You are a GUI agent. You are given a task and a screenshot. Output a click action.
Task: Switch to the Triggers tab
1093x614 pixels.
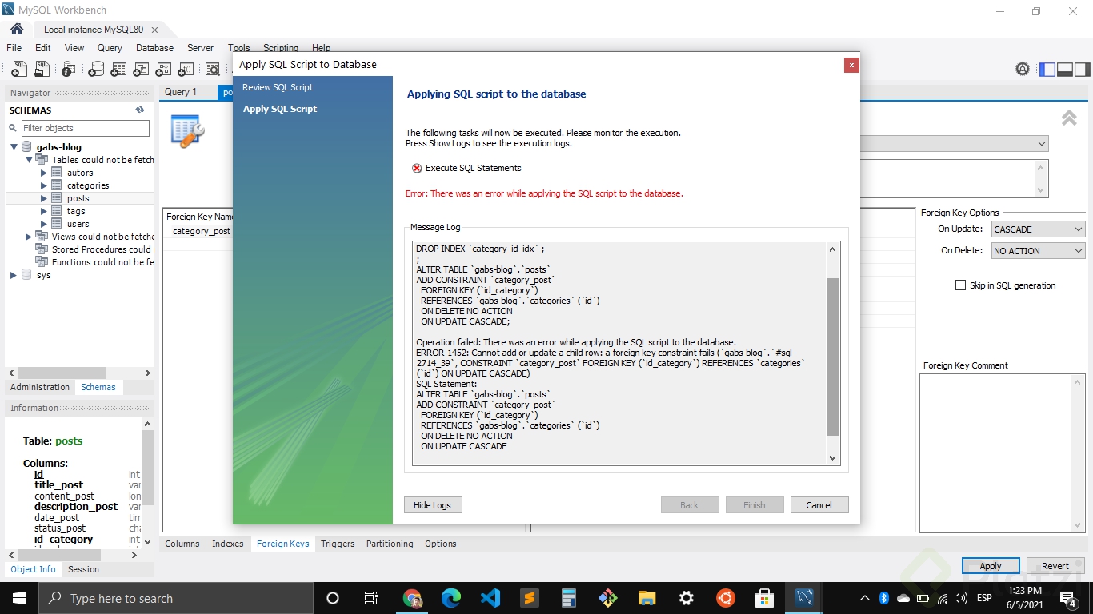coord(338,544)
